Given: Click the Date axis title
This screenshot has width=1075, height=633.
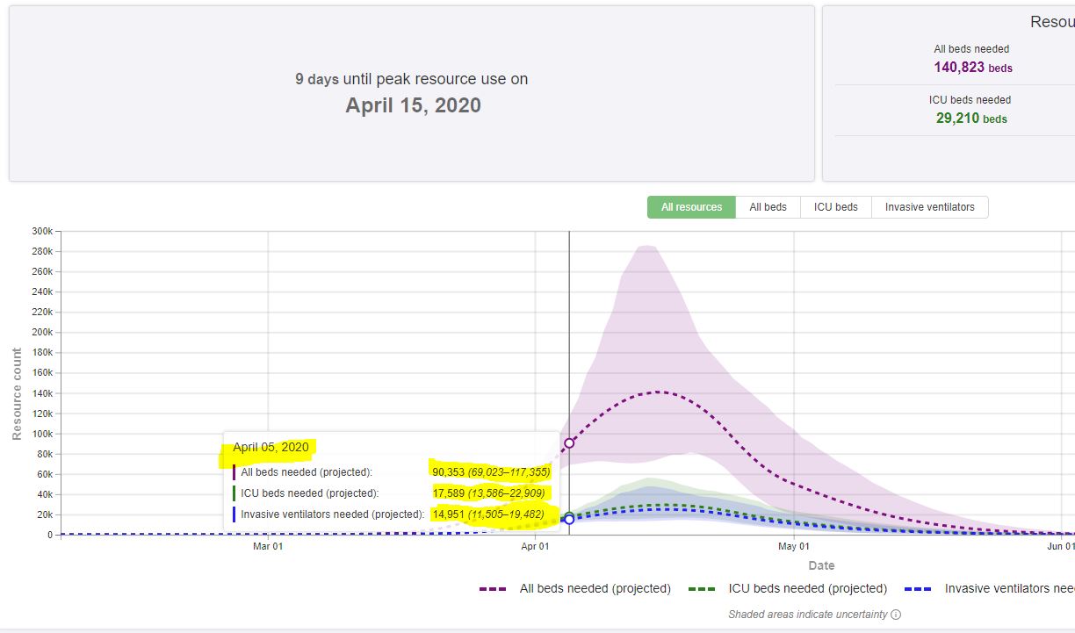Looking at the screenshot, I should [821, 565].
